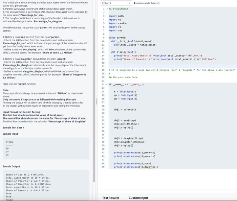The height and width of the screenshot is (201, 237).
Task: Click the STDIN label in sample input
Action: tap(9, 142)
